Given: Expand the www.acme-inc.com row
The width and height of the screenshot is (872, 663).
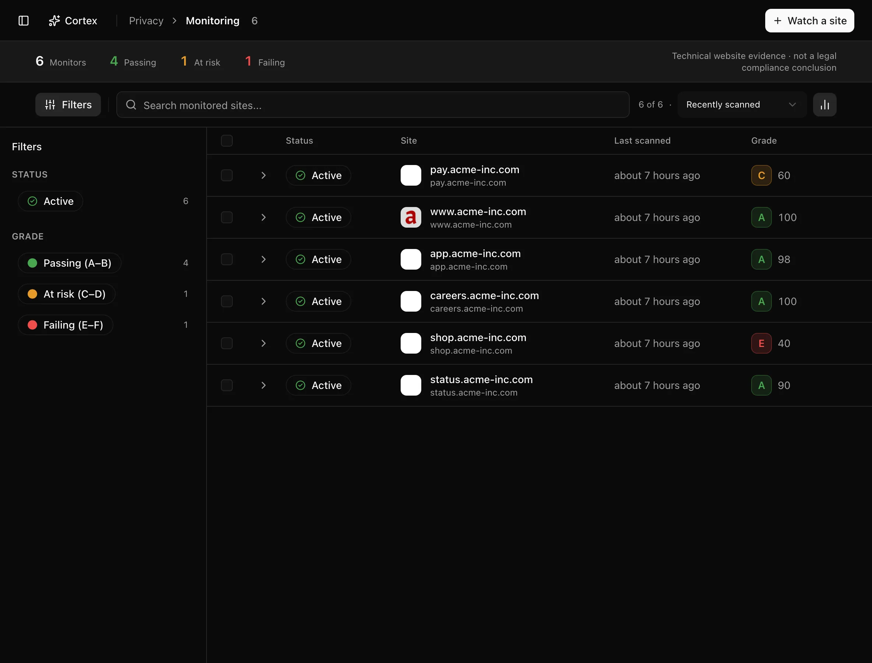Looking at the screenshot, I should click(264, 217).
